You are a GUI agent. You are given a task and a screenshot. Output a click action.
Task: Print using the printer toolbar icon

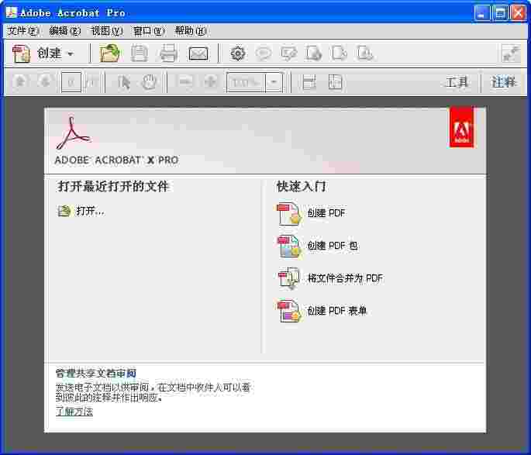[x=168, y=53]
